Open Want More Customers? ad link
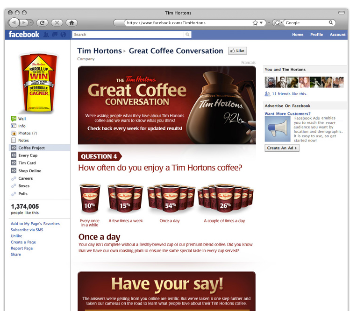This screenshot has height=311, width=357. click(287, 114)
